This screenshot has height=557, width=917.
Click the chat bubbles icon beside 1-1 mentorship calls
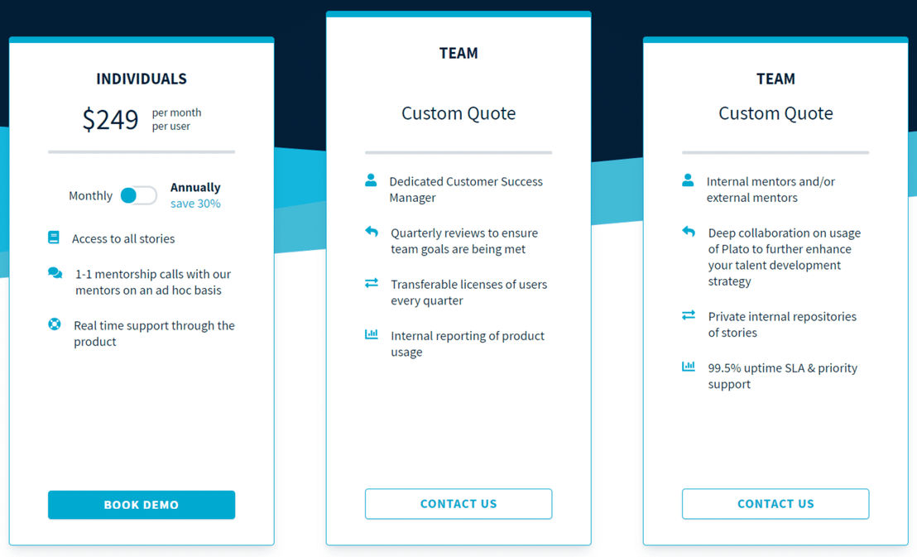[55, 273]
